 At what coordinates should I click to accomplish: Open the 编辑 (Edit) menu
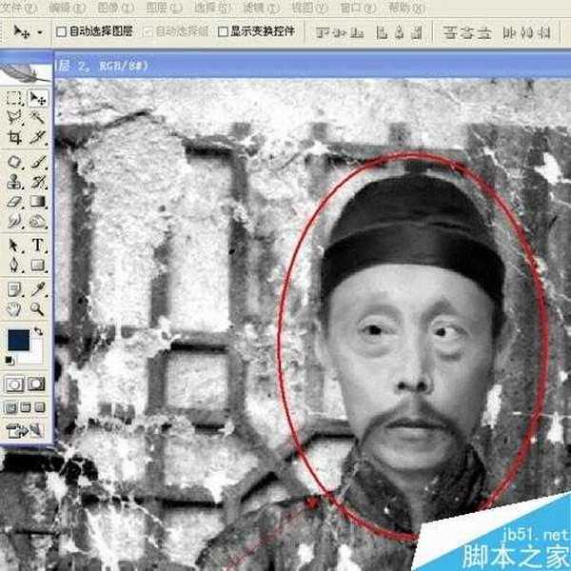pos(67,8)
